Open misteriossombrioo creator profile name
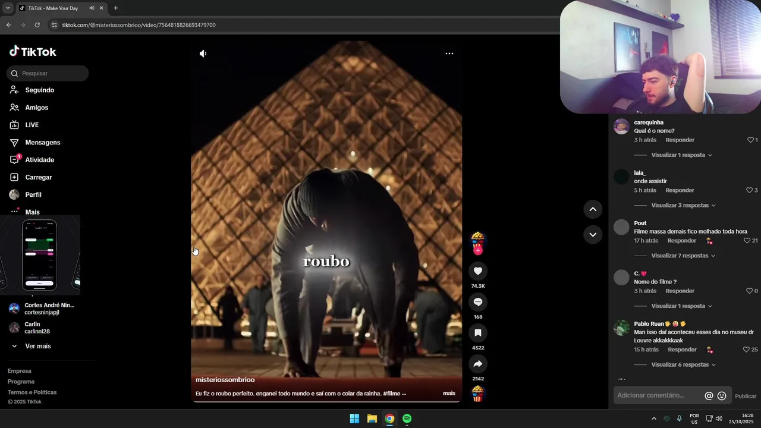The width and height of the screenshot is (761, 428). pos(225,380)
